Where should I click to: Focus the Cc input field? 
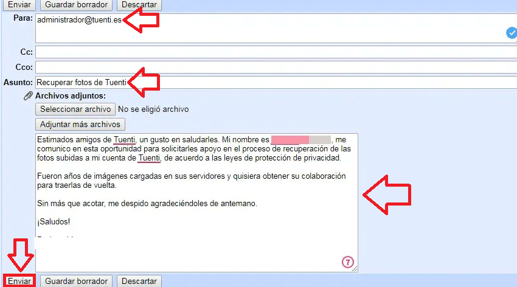tap(276, 52)
